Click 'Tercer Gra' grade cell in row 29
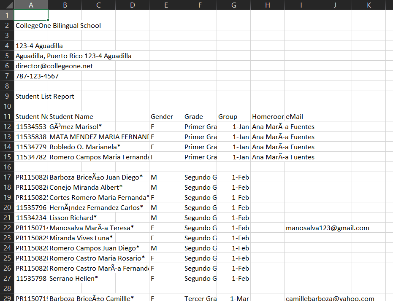393x301 pixels. coord(200,298)
